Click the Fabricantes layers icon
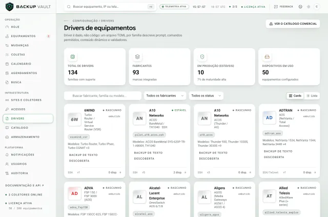This screenshot has height=217, width=328. pyautogui.click(x=137, y=57)
